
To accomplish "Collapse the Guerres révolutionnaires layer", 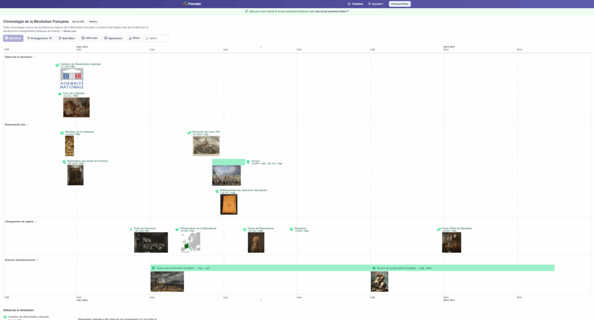I will (37, 260).
